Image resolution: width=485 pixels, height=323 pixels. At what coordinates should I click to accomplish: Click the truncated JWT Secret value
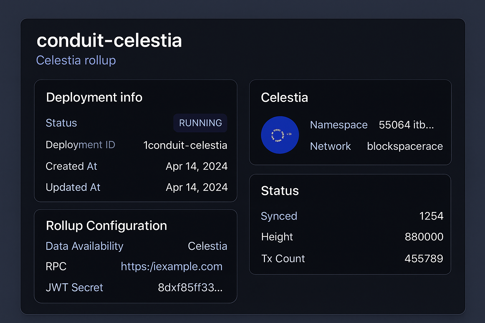point(190,288)
